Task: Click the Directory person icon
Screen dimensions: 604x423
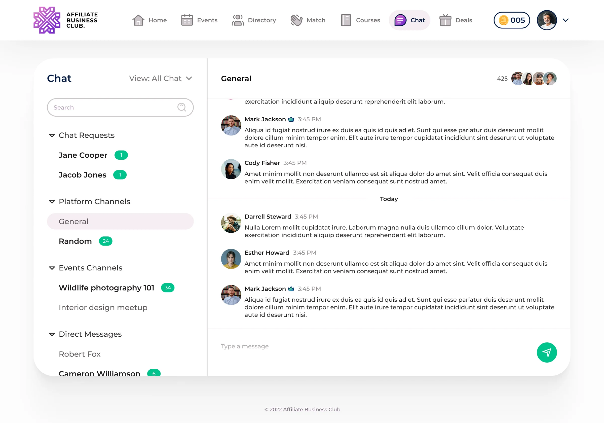Action: point(238,20)
